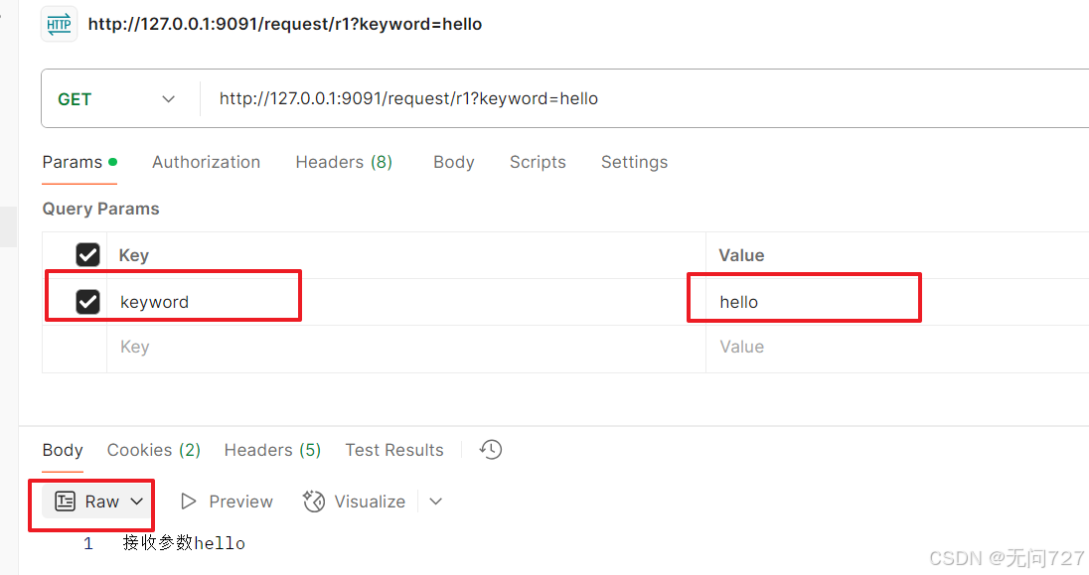Open the Settings tab
Image resolution: width=1089 pixels, height=575 pixels.
pos(634,163)
